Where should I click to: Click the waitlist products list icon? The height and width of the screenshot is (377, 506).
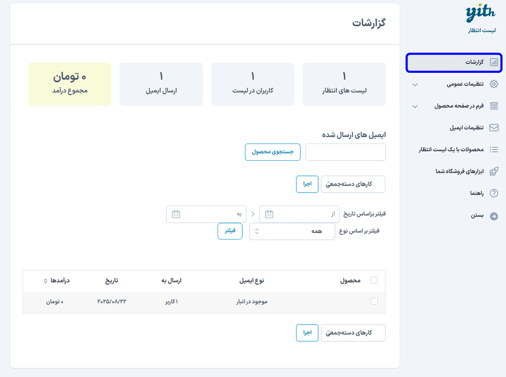click(494, 150)
